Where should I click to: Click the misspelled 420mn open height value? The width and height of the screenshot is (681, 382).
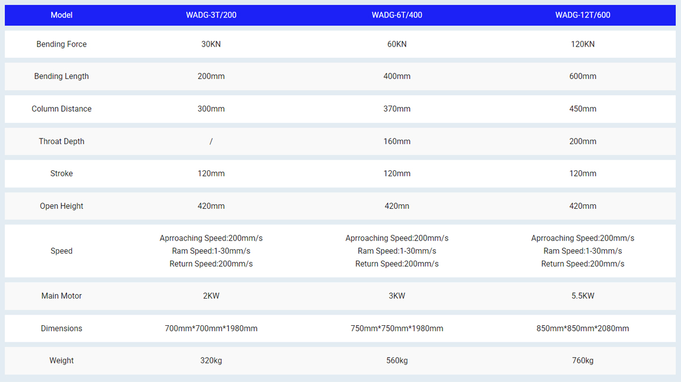coord(397,206)
